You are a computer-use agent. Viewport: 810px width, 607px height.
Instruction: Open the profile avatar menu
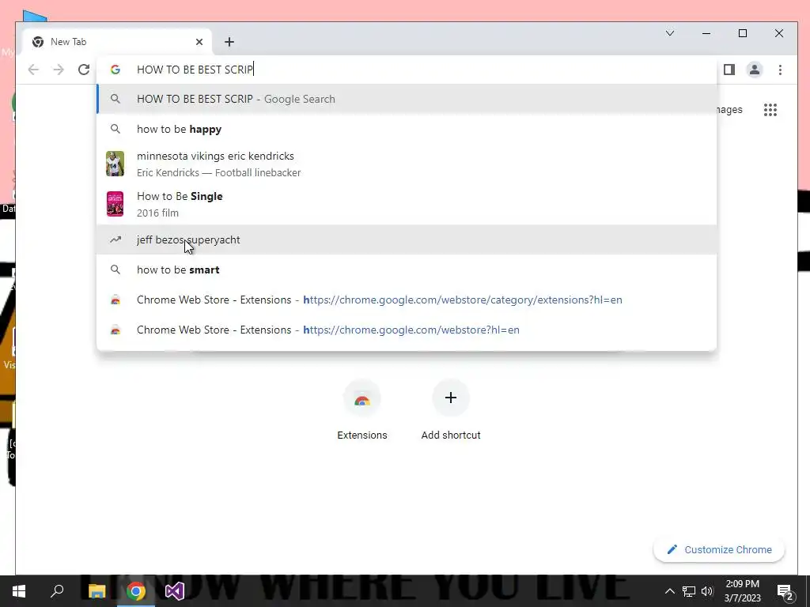754,70
